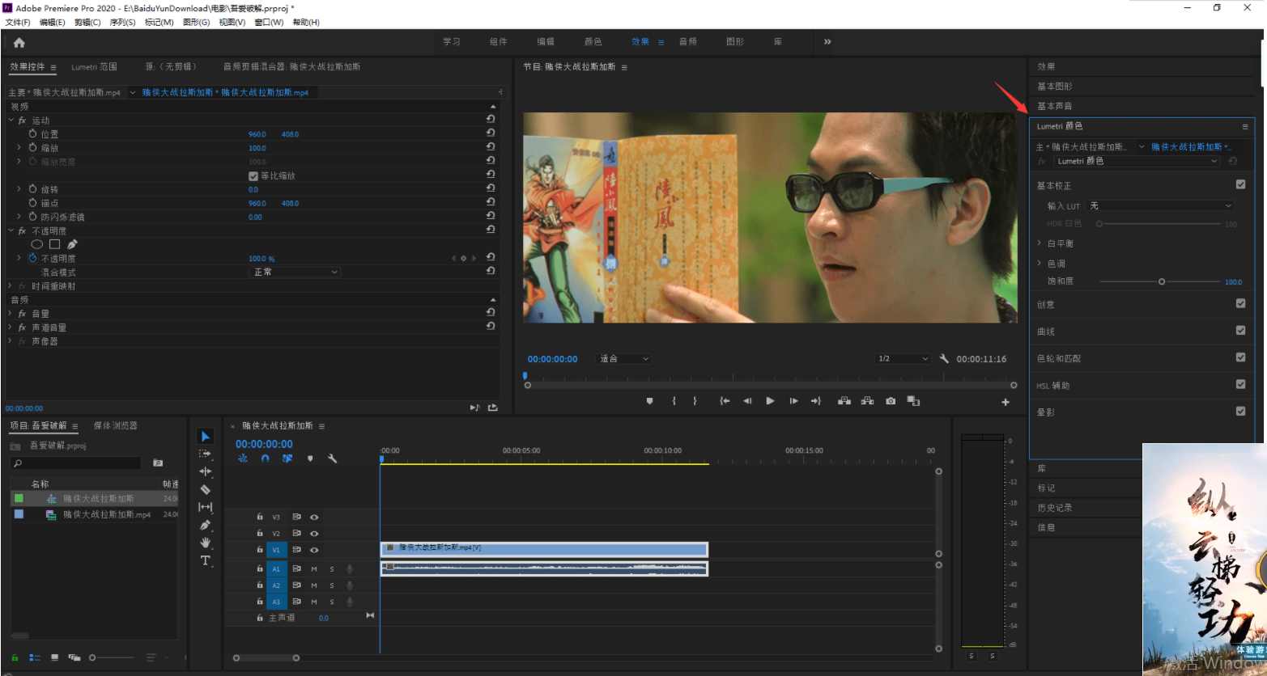Viewport: 1267px width, 676px height.
Task: Open the 输入 LUT dropdown
Action: tap(1159, 206)
